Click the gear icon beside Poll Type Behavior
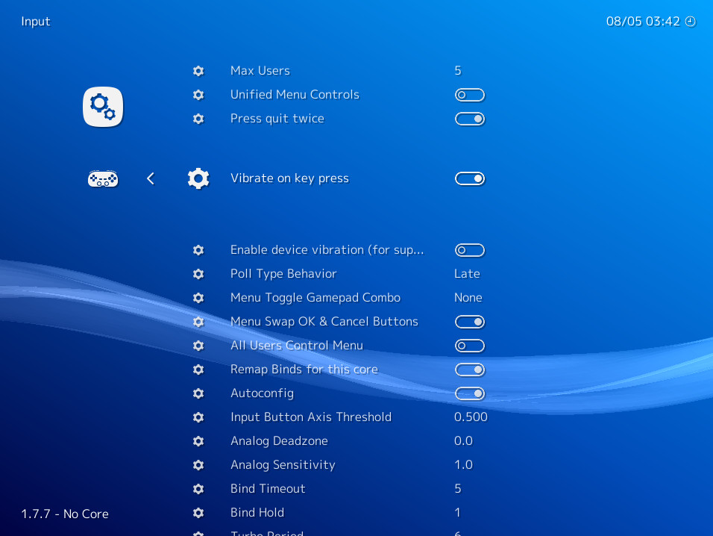This screenshot has width=713, height=536. coord(198,274)
